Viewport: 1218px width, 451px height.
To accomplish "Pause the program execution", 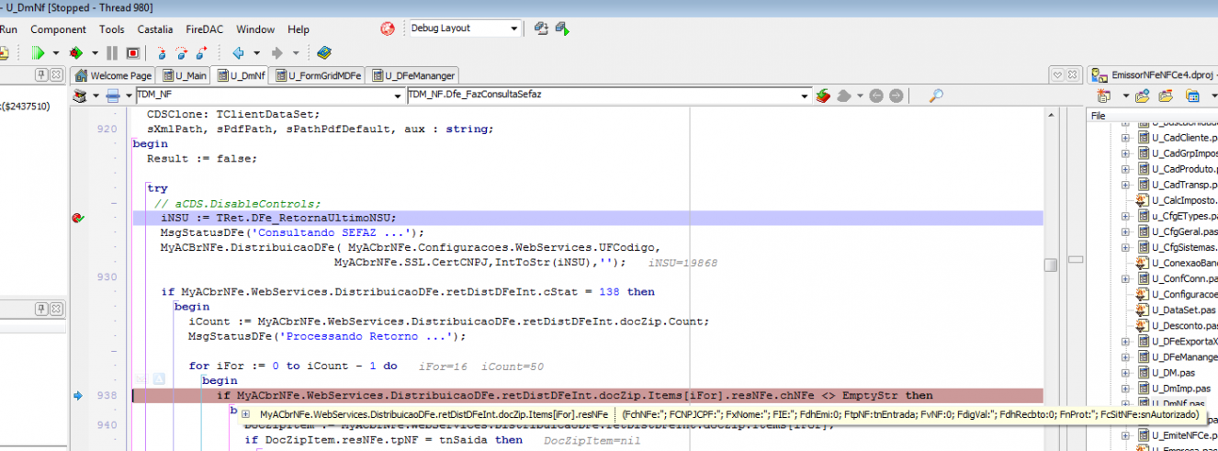I will 112,53.
